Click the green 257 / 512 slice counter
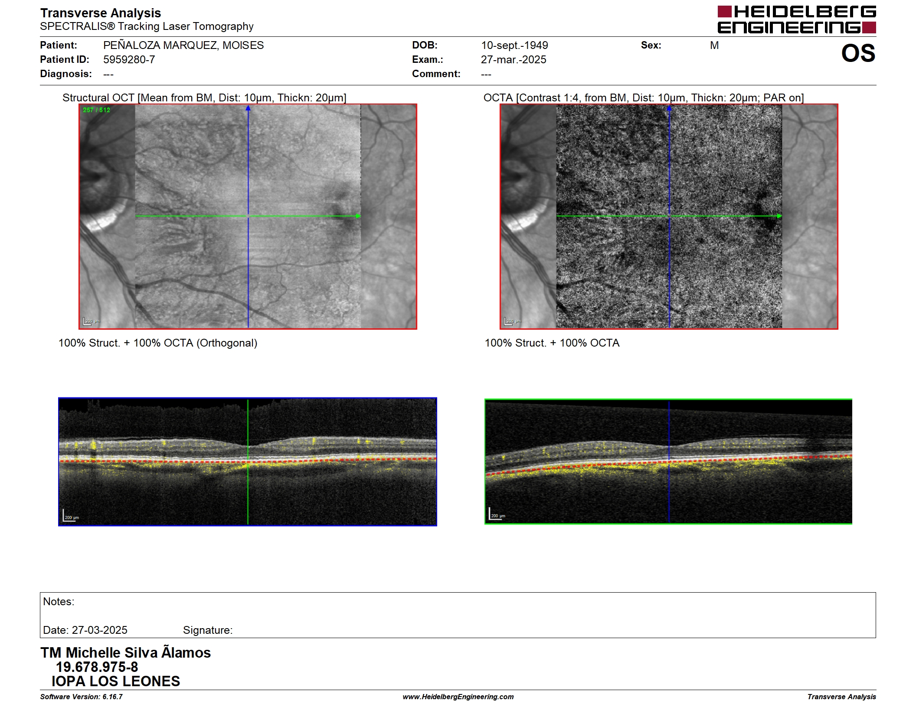 (x=96, y=110)
